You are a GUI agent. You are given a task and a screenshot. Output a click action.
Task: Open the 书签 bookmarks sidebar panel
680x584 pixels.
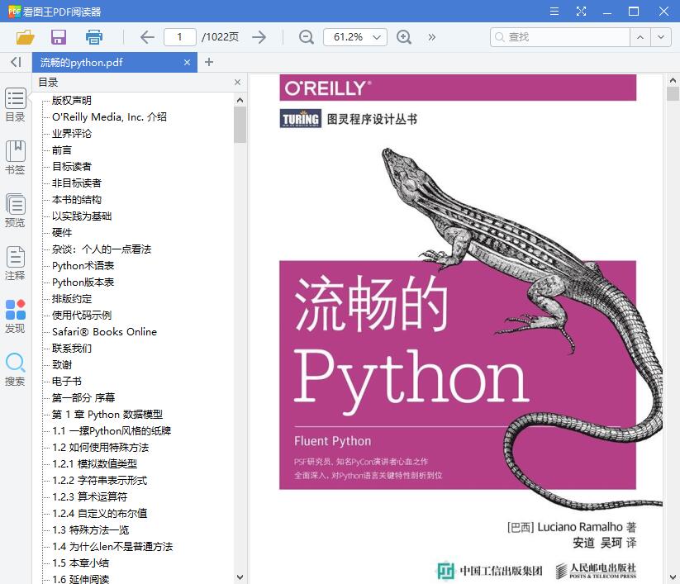(15, 158)
